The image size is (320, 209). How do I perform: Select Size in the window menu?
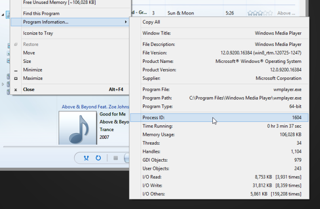70,61
